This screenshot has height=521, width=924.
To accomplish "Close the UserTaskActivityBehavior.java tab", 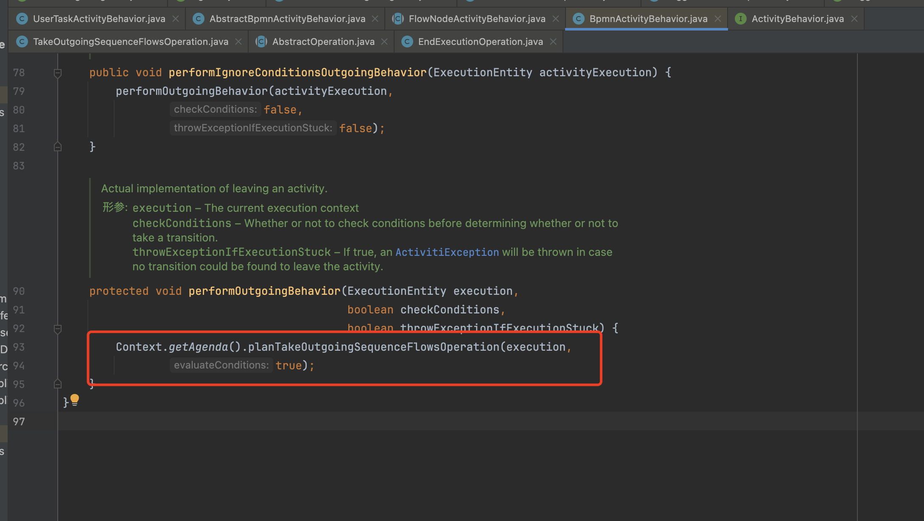I will 176,19.
